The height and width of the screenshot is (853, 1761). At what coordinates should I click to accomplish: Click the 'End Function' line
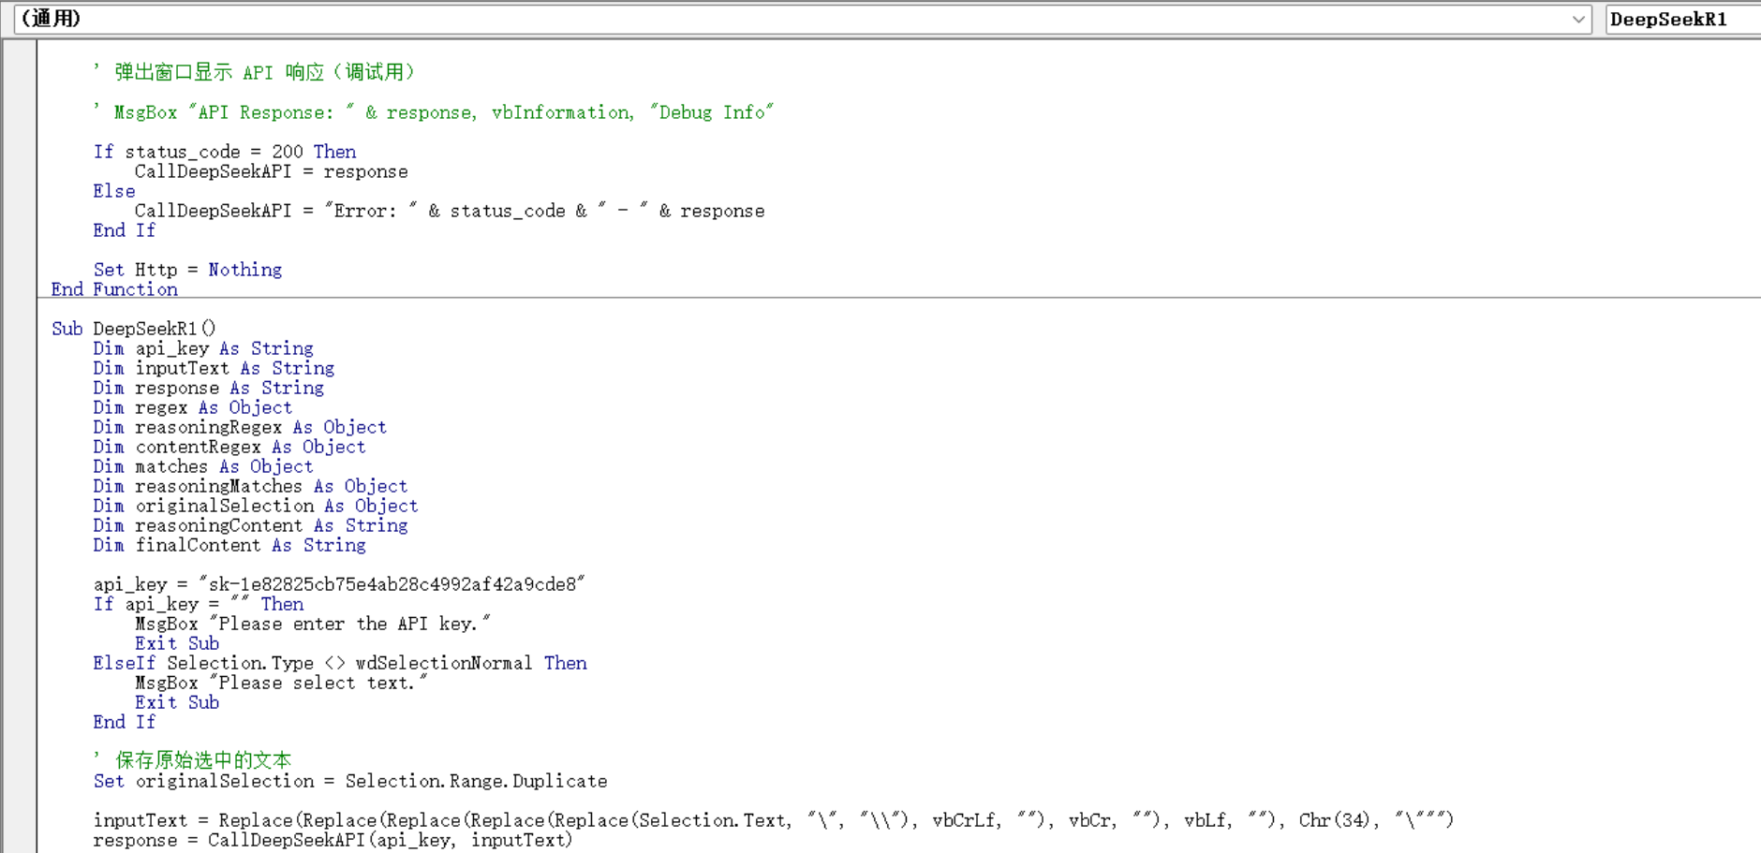[114, 289]
